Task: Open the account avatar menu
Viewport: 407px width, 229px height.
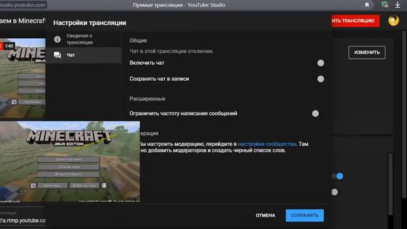Action: [x=394, y=20]
